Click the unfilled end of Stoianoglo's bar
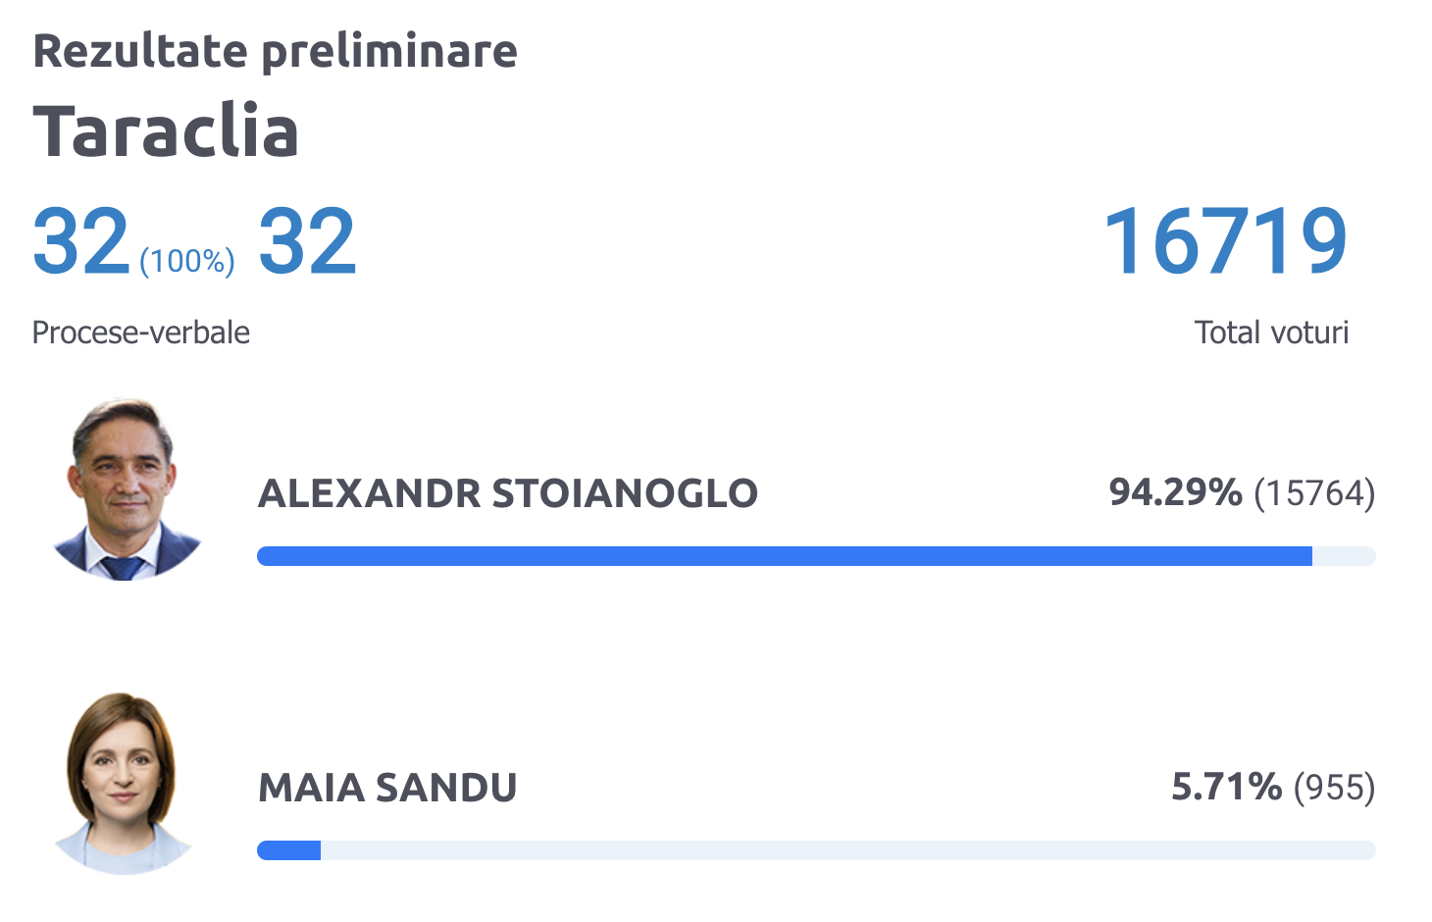Viewport: 1432px width, 922px height. coord(1344,556)
